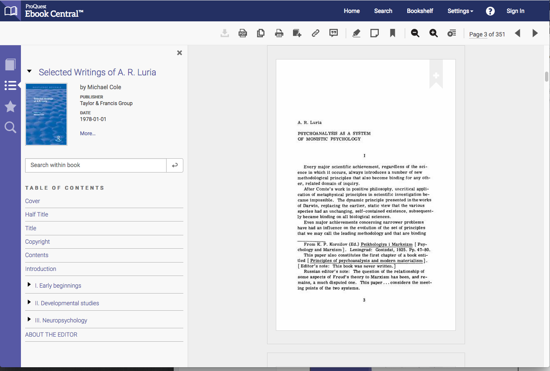Open the Download PDF page tool

[x=243, y=33]
